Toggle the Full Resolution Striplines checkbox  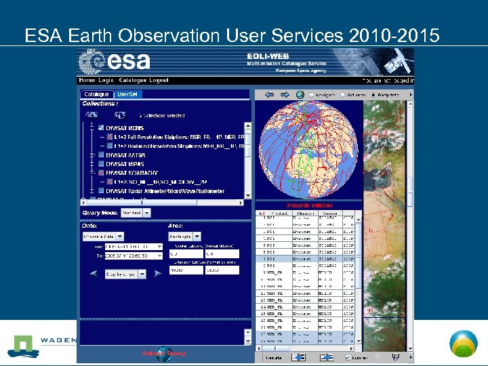pyautogui.click(x=110, y=137)
